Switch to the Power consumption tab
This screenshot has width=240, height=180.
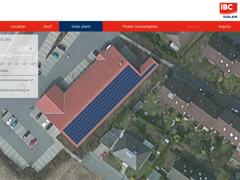(140, 26)
